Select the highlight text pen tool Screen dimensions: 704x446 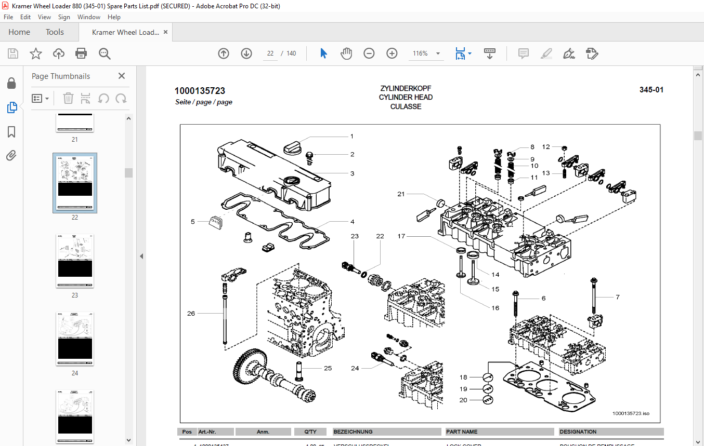tap(546, 53)
